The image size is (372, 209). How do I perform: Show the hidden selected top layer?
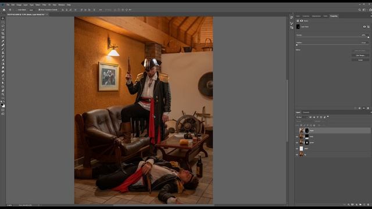[x=297, y=131]
